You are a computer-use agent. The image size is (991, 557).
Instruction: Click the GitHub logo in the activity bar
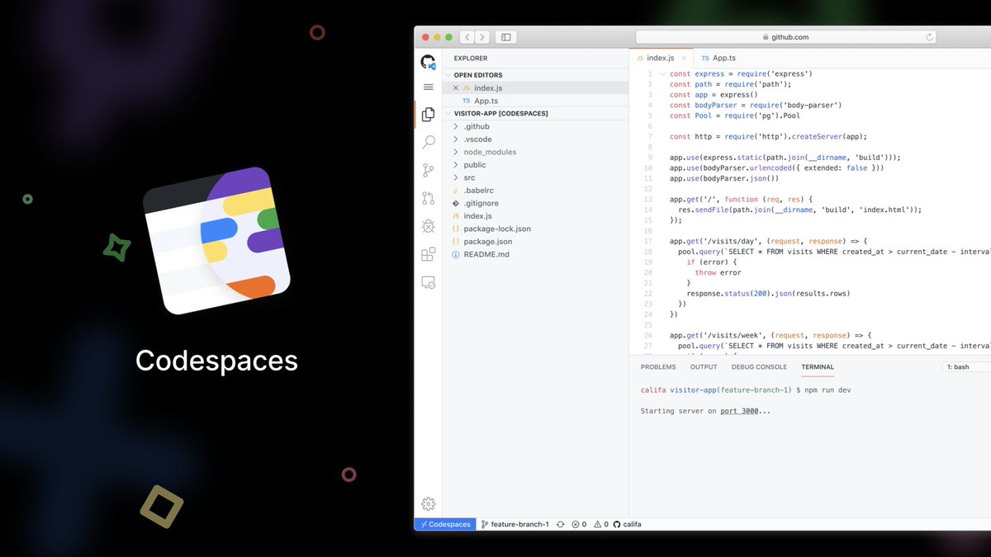coord(428,61)
